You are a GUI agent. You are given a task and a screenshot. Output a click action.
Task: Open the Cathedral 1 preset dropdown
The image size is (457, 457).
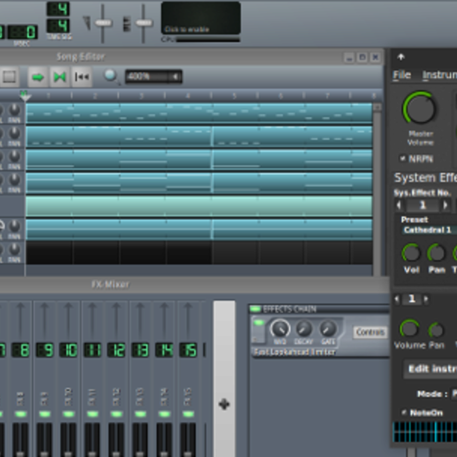coord(428,230)
